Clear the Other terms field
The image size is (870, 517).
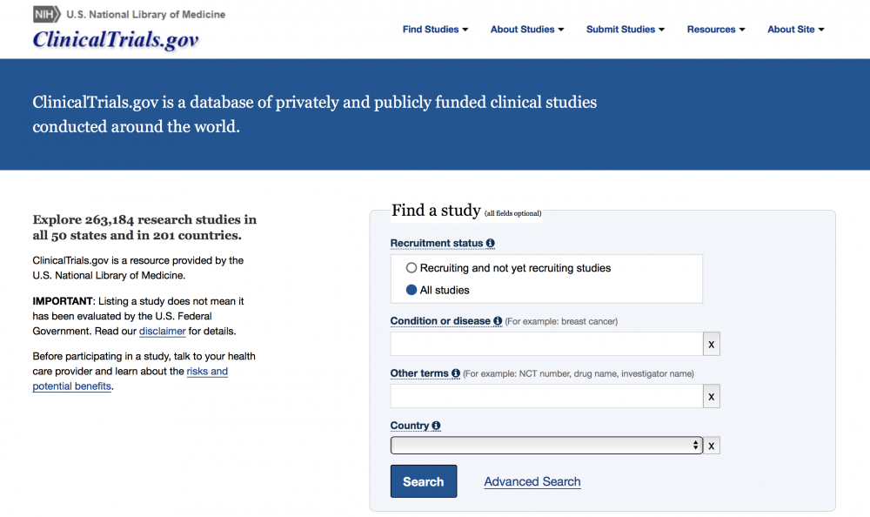(x=712, y=397)
